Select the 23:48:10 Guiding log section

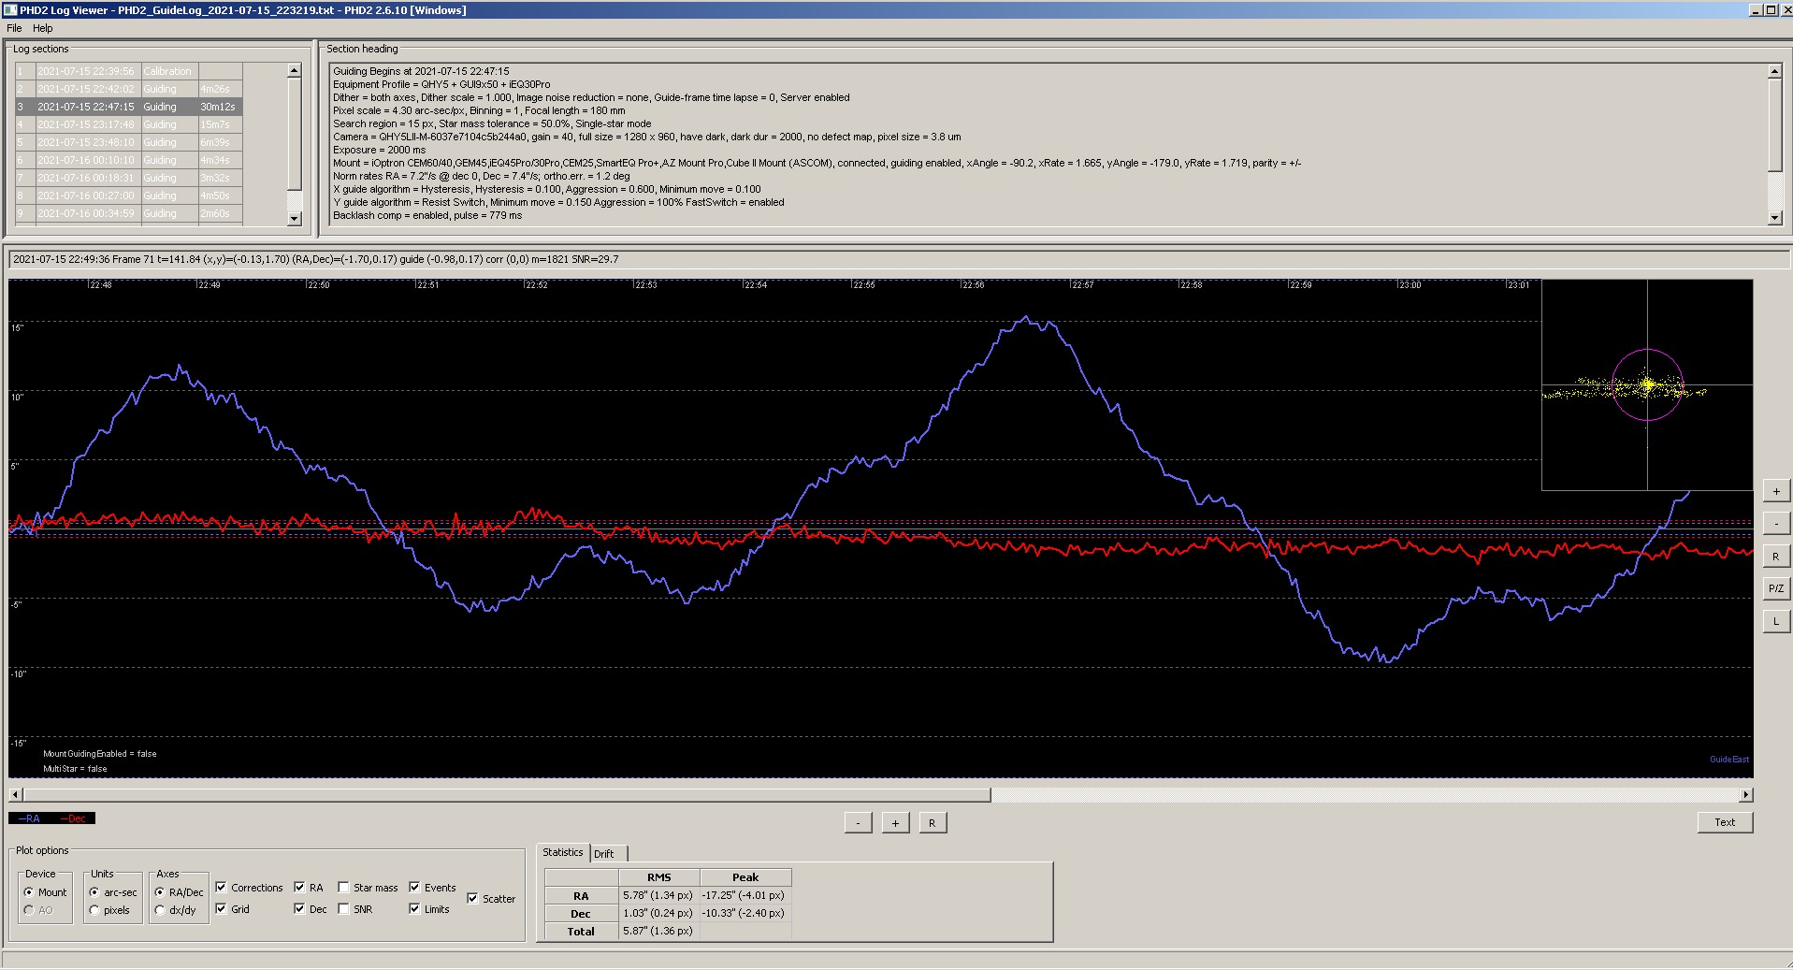coord(128,142)
